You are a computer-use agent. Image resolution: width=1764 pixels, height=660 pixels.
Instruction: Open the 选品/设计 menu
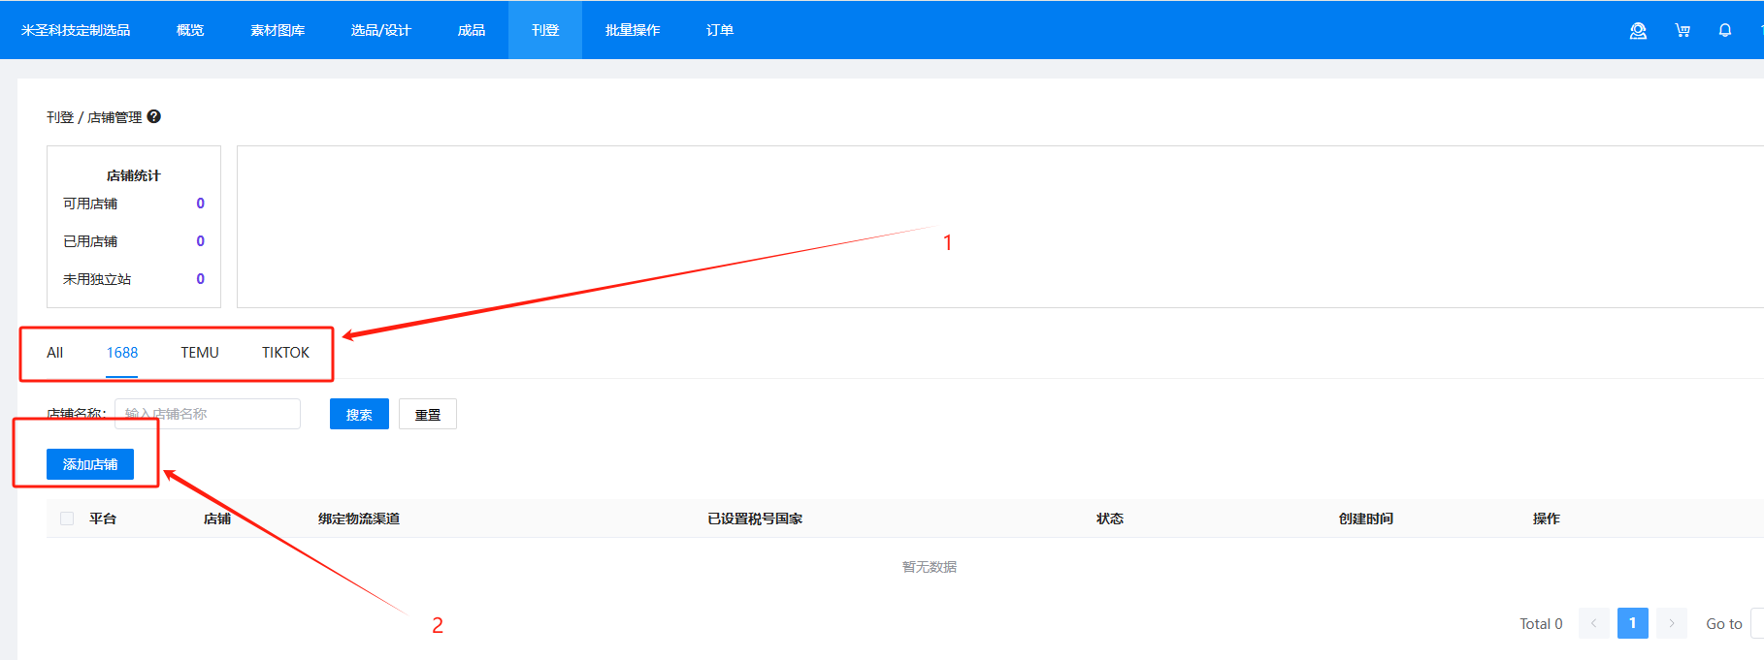pyautogui.click(x=381, y=30)
